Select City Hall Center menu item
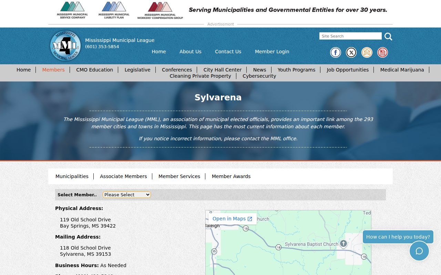 (x=223, y=70)
